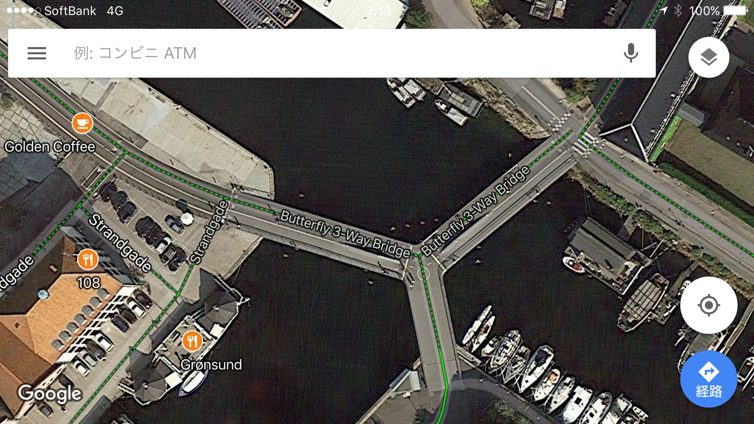Viewport: 754px width, 424px height.
Task: Tap the blue 経路 directions button
Action: [x=709, y=379]
